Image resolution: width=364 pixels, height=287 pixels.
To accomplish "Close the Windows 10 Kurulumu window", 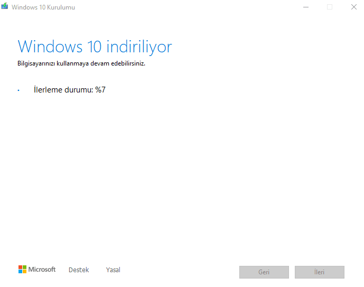I will click(353, 7).
